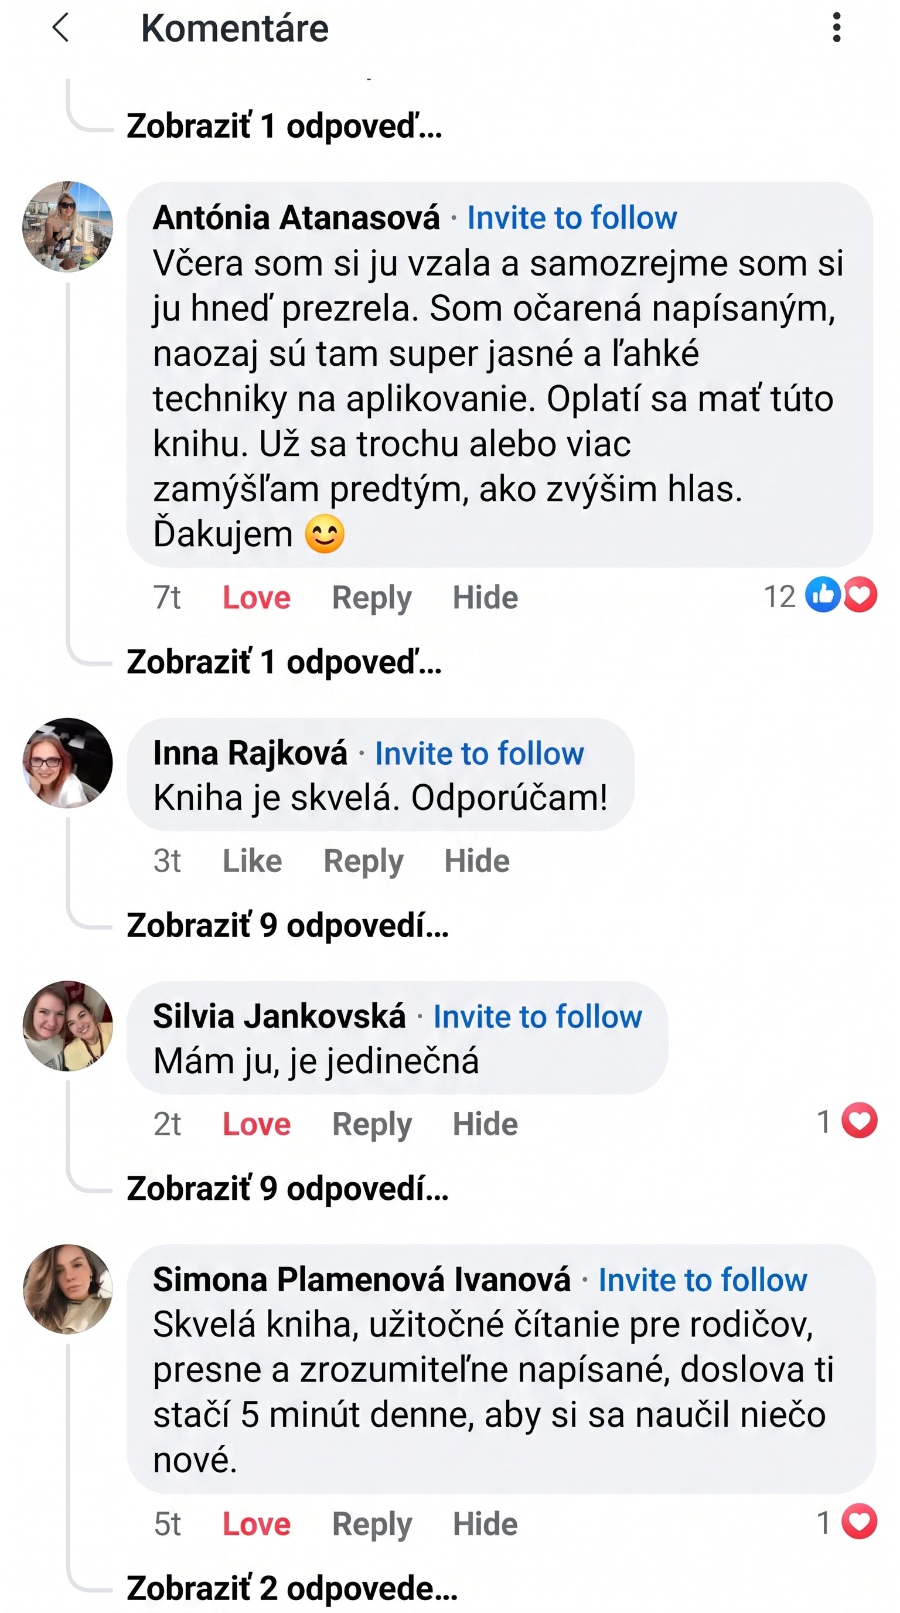Open Simona Plamenová Ivanová's profile picture
The width and height of the screenshot is (900, 1613).
(x=67, y=1289)
